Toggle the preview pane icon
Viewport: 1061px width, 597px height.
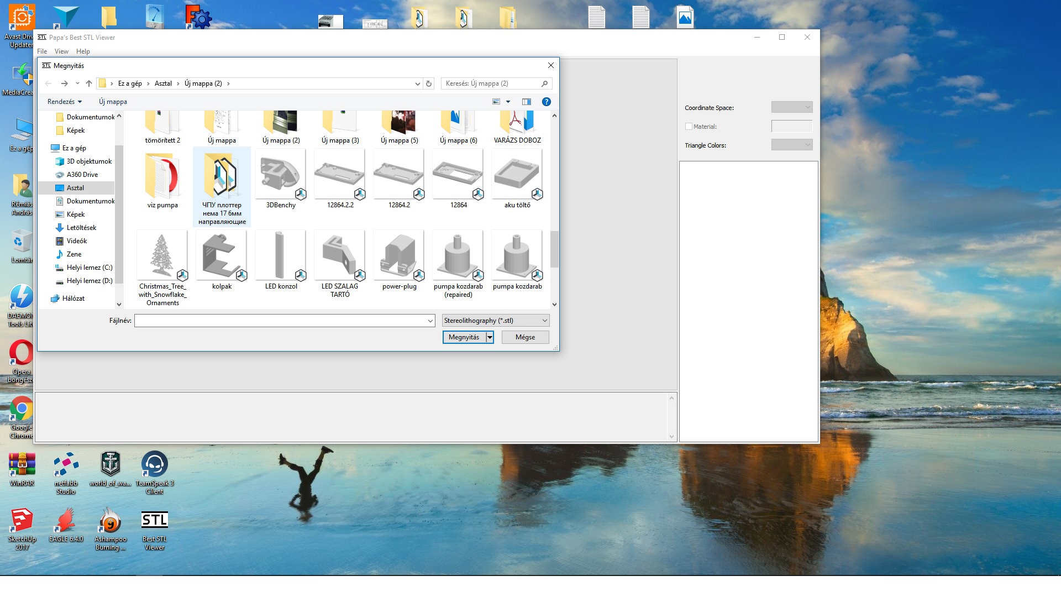(x=526, y=102)
